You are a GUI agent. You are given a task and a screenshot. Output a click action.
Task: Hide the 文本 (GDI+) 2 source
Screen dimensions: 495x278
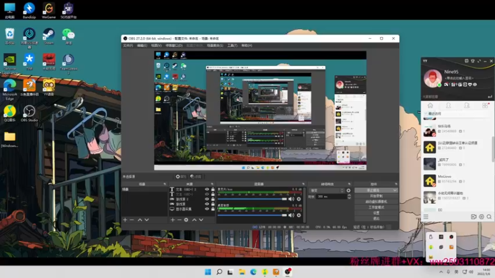[207, 190]
